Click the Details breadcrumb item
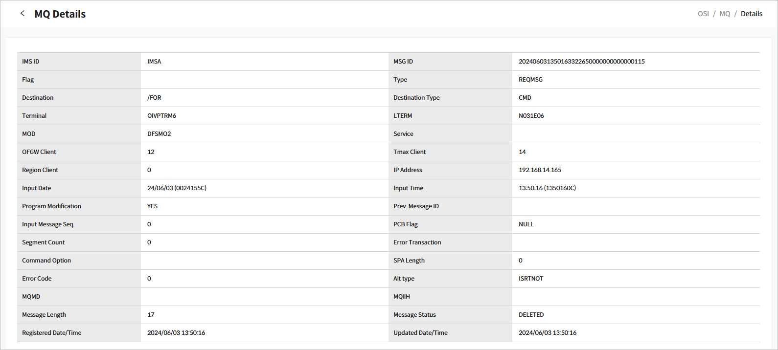This screenshot has height=350, width=778. tap(751, 14)
